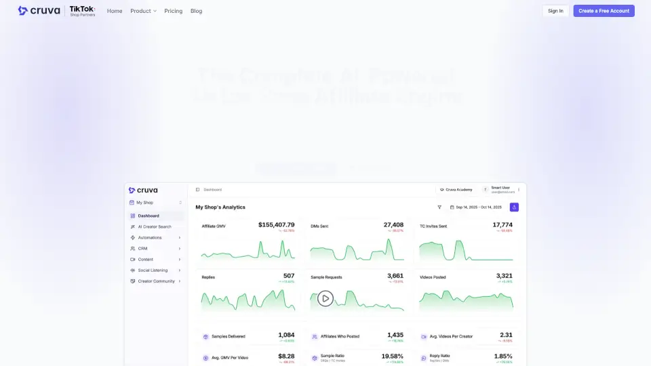651x366 pixels.
Task: Click the Cruva Academy button
Action: pos(458,190)
